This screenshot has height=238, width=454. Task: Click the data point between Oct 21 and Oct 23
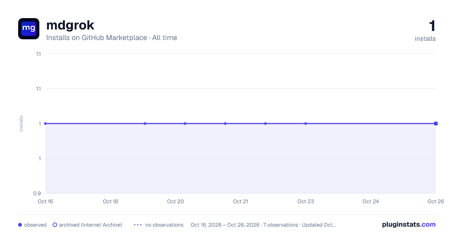(x=266, y=124)
